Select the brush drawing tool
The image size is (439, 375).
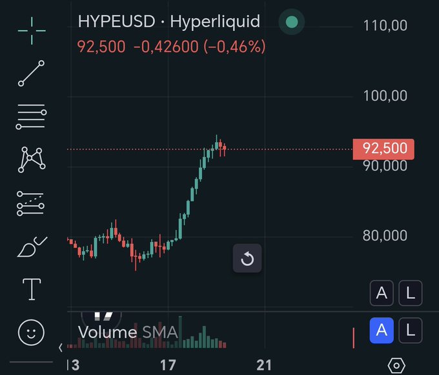pos(32,247)
